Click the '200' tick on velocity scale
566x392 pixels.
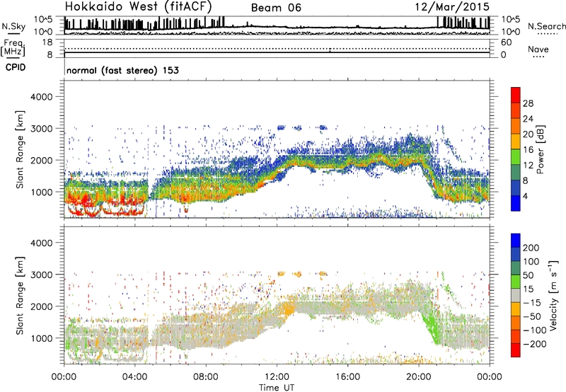click(531, 248)
